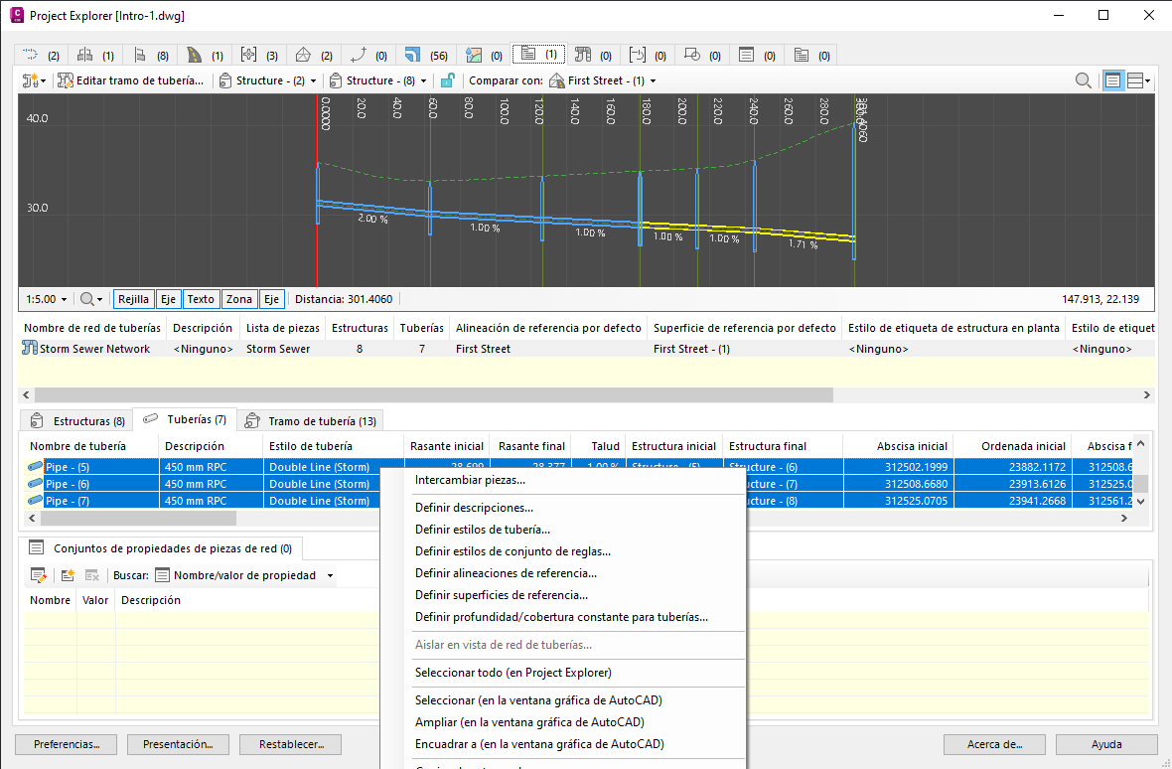Open the map image tab showing (0) after (56)
Image resolution: width=1172 pixels, height=769 pixels.
(484, 55)
